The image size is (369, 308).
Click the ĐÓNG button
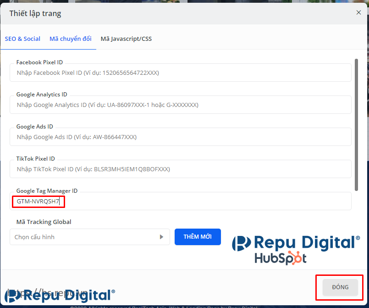(x=340, y=287)
